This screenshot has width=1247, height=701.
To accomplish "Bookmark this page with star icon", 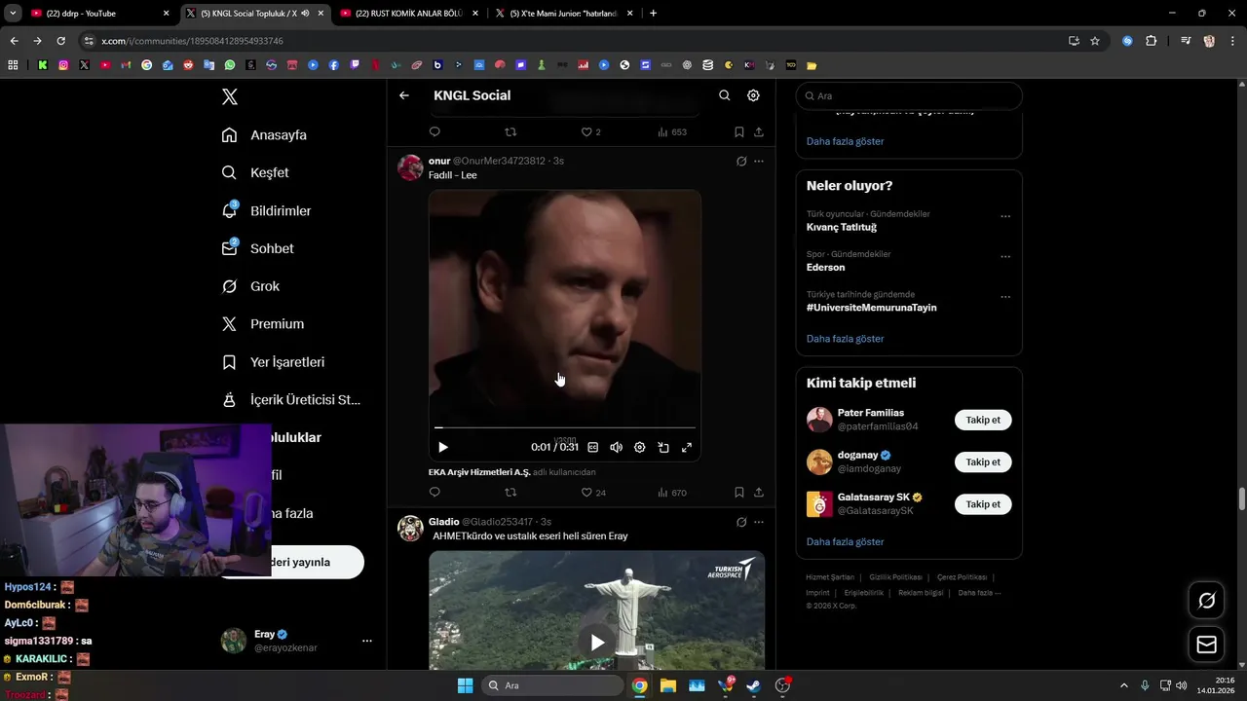I will [1095, 41].
